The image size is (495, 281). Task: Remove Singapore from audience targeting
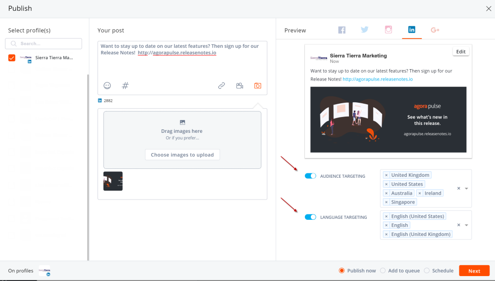coord(386,202)
